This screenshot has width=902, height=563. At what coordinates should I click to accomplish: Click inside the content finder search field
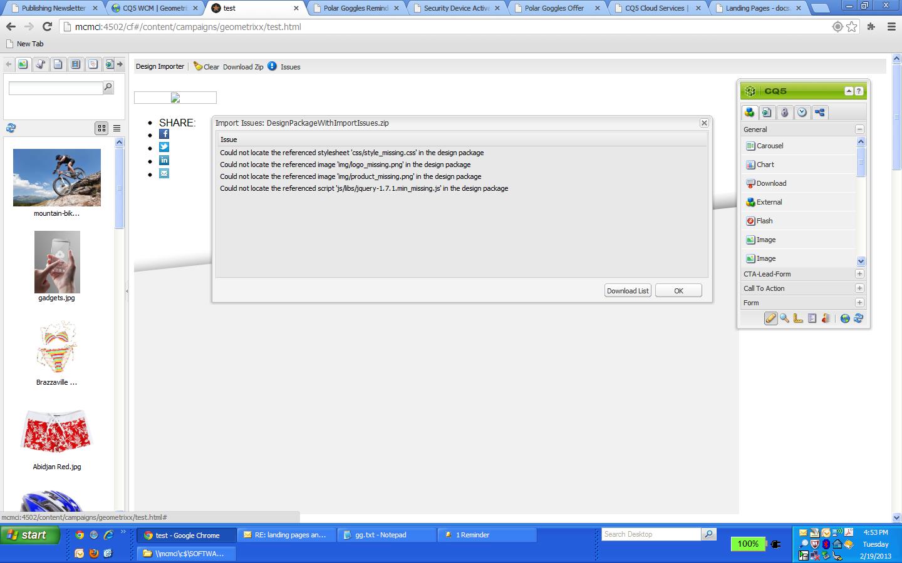(x=56, y=88)
